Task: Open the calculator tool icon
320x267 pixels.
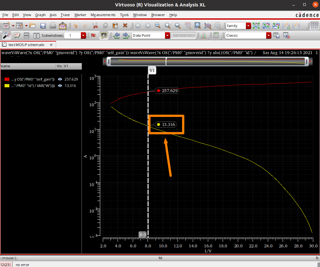Action: tap(216, 35)
